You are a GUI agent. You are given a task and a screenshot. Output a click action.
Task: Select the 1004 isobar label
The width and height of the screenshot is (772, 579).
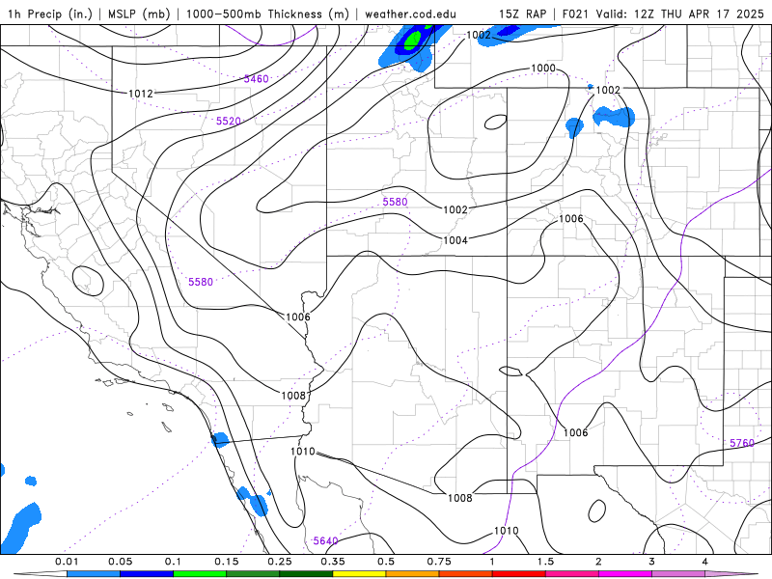coord(455,239)
